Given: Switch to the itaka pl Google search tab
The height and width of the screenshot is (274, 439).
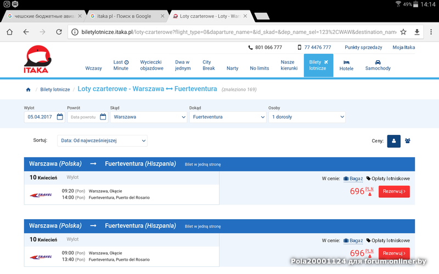Looking at the screenshot, I should coord(126,16).
